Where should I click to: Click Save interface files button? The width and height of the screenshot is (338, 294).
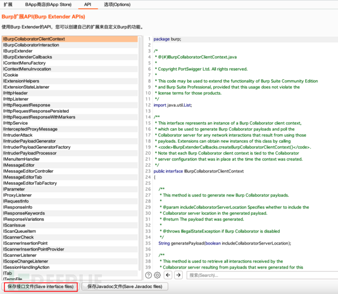point(40,287)
